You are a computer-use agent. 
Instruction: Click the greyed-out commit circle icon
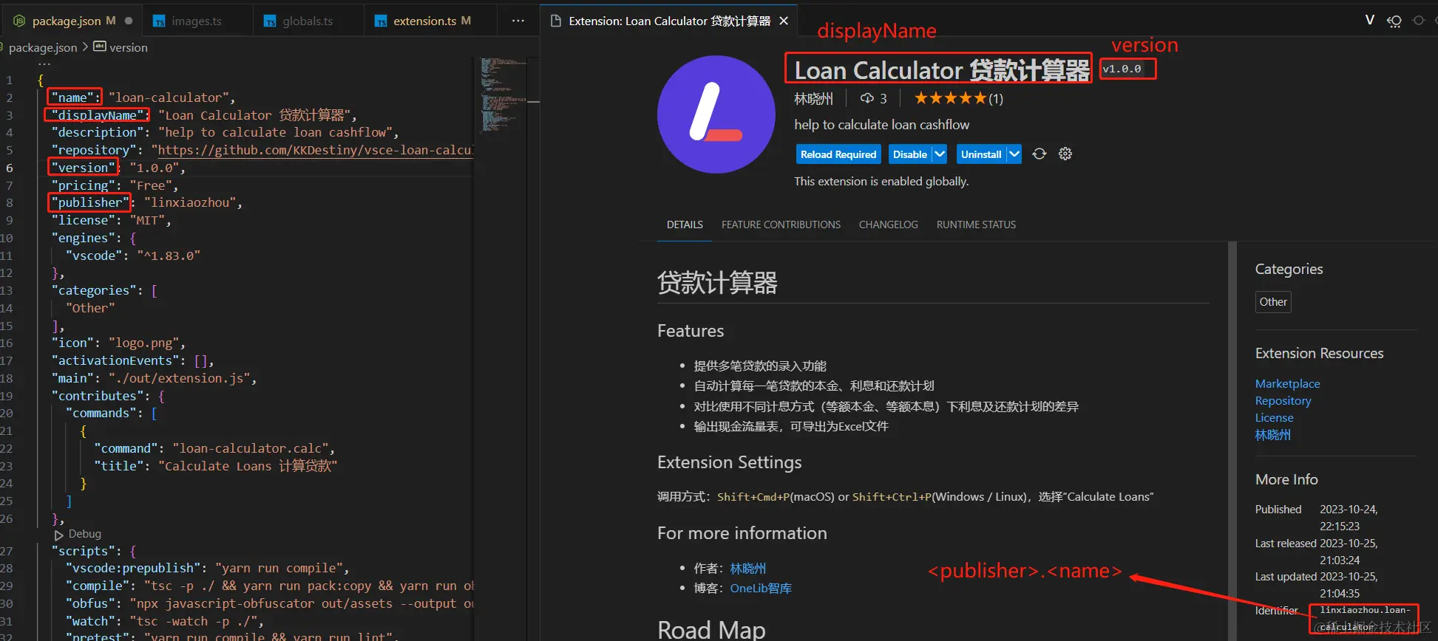pos(1418,21)
